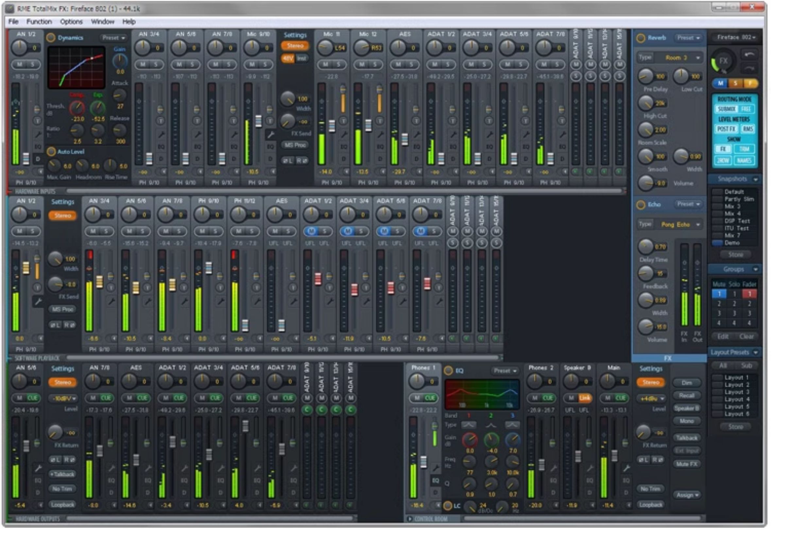Mute the hardware input ADAT 9/10 channel
This screenshot has height=544, width=811.
point(576,64)
